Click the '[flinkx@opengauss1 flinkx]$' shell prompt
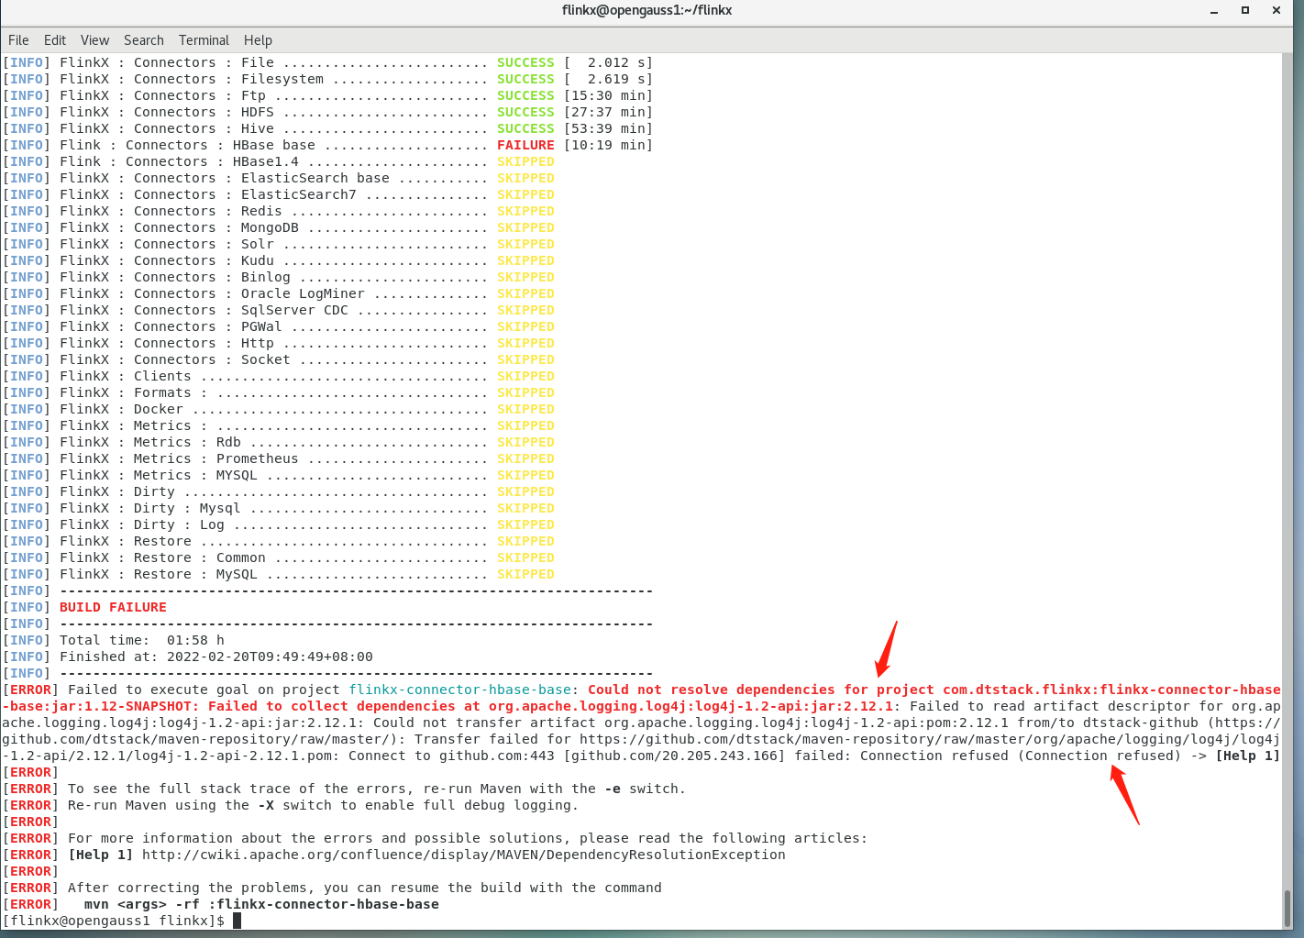This screenshot has width=1304, height=938. click(114, 921)
